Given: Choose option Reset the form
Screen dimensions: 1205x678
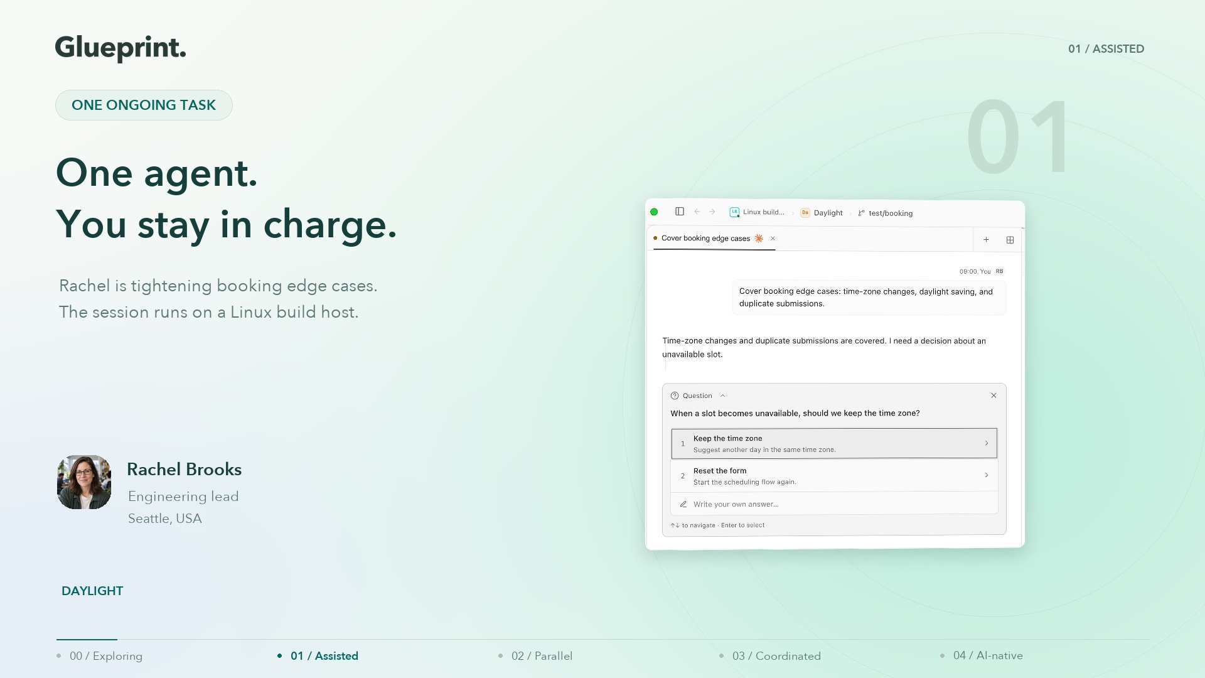Looking at the screenshot, I should (x=834, y=476).
